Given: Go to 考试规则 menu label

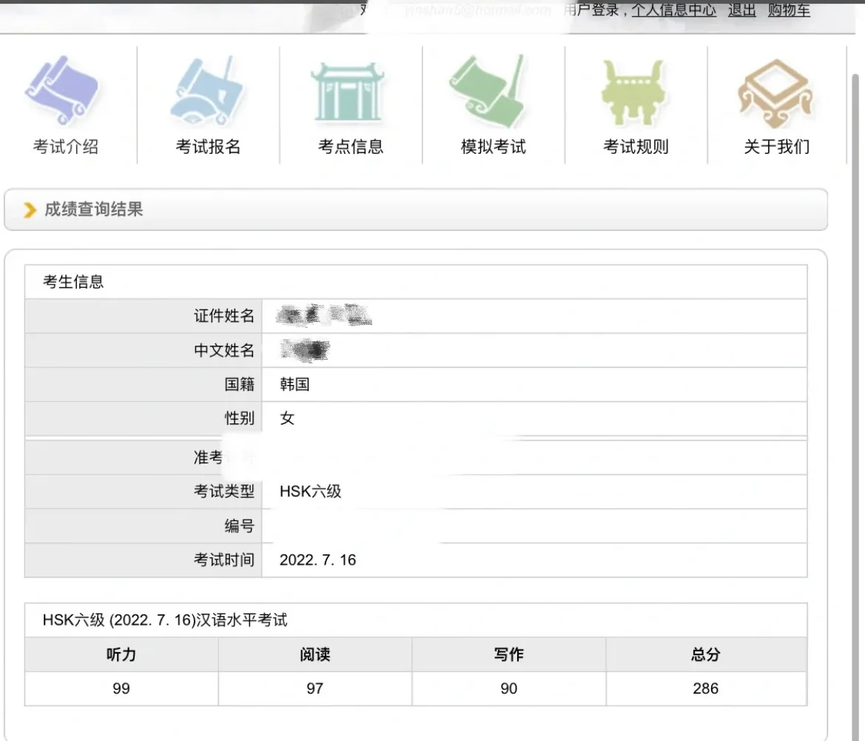Looking at the screenshot, I should click(636, 147).
